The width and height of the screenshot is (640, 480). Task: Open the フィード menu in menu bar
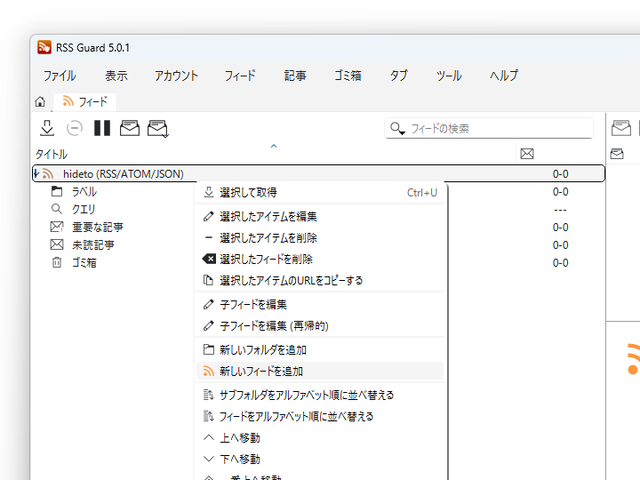240,76
